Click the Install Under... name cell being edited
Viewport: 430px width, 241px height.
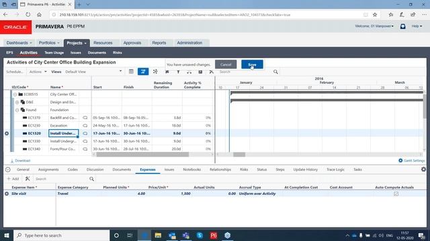coord(64,133)
